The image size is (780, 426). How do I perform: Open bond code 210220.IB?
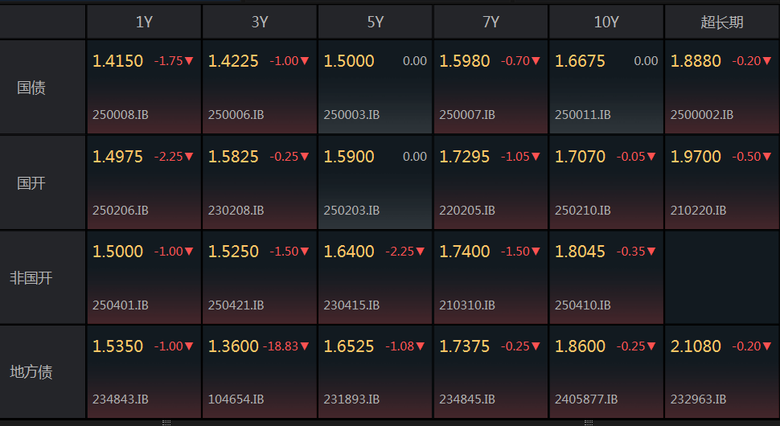pos(698,211)
